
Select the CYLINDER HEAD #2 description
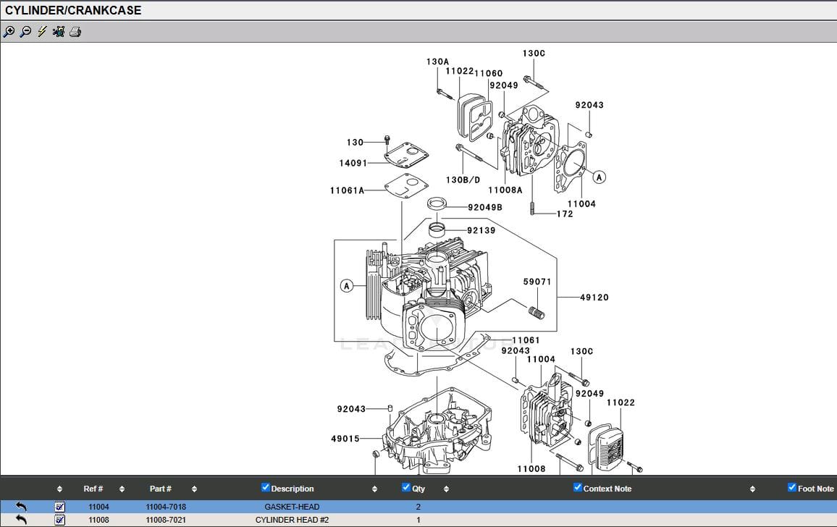(292, 520)
